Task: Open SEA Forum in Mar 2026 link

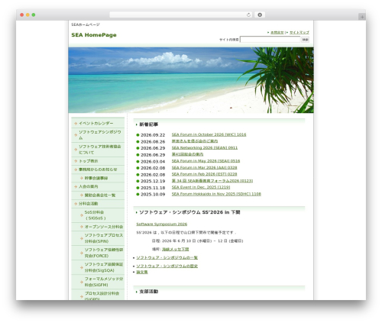Action: pos(204,167)
